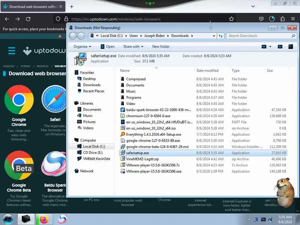Click the Explorer refresh button beside address bar

(220, 36)
